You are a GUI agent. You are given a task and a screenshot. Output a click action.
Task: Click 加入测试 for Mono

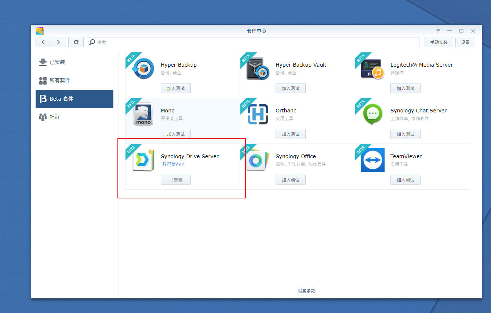point(176,134)
